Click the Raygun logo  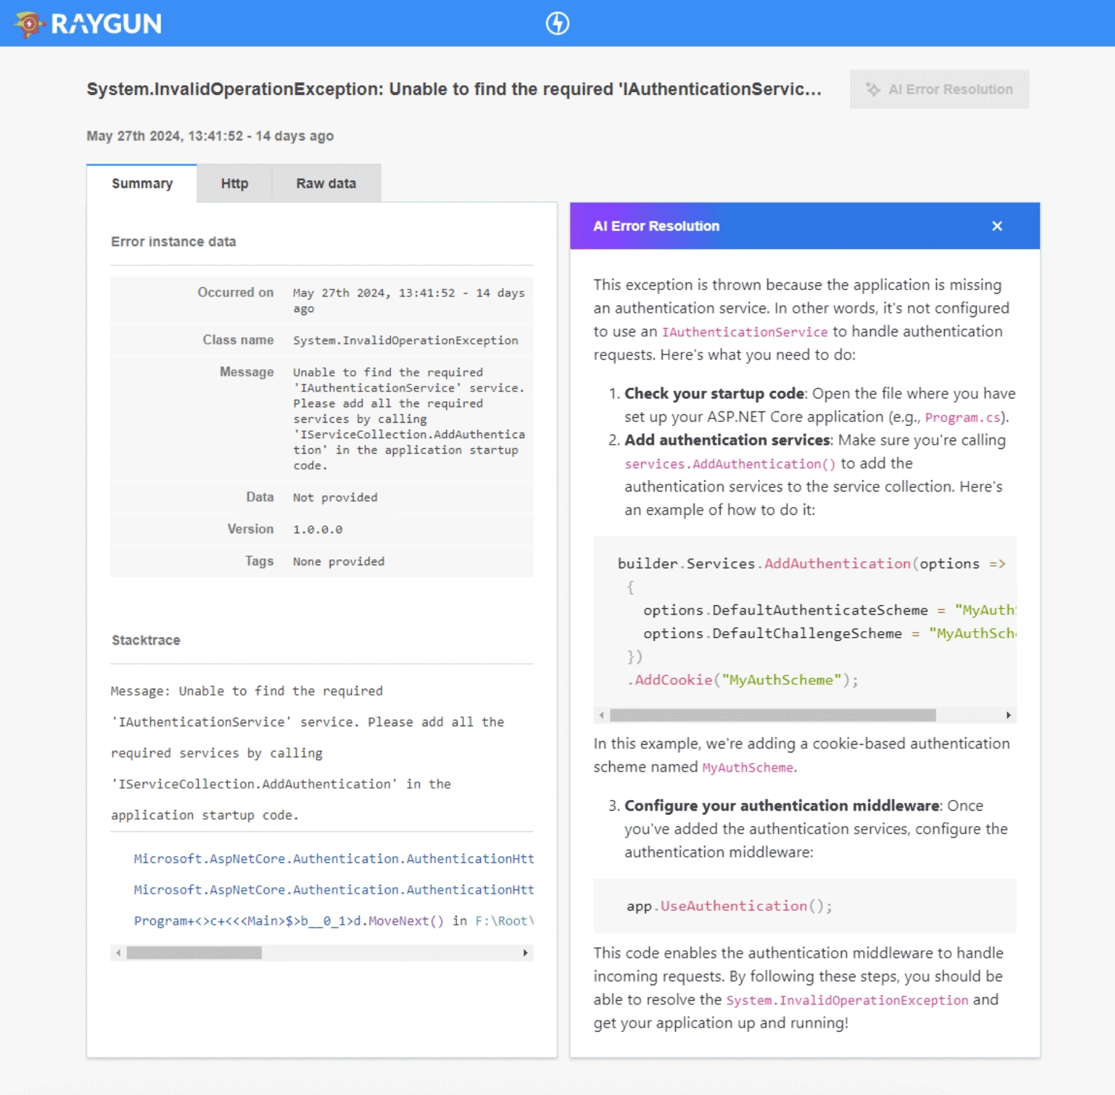point(88,23)
